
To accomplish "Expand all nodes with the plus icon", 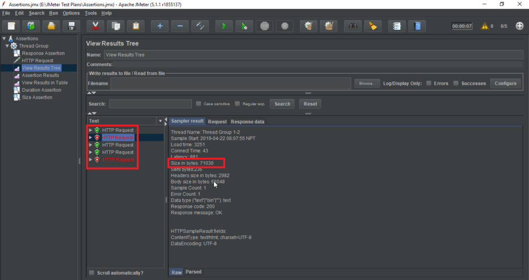I will (x=160, y=26).
